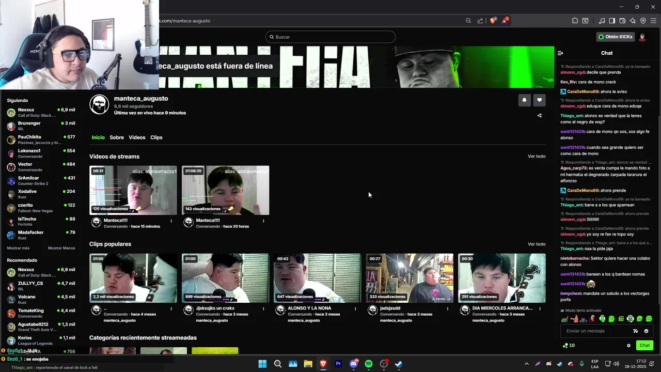Open OBS Studio from taskbar

pyautogui.click(x=384, y=364)
